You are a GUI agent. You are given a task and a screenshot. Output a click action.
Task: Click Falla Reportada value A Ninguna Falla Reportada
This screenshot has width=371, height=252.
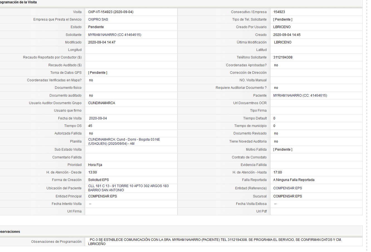click(x=294, y=180)
